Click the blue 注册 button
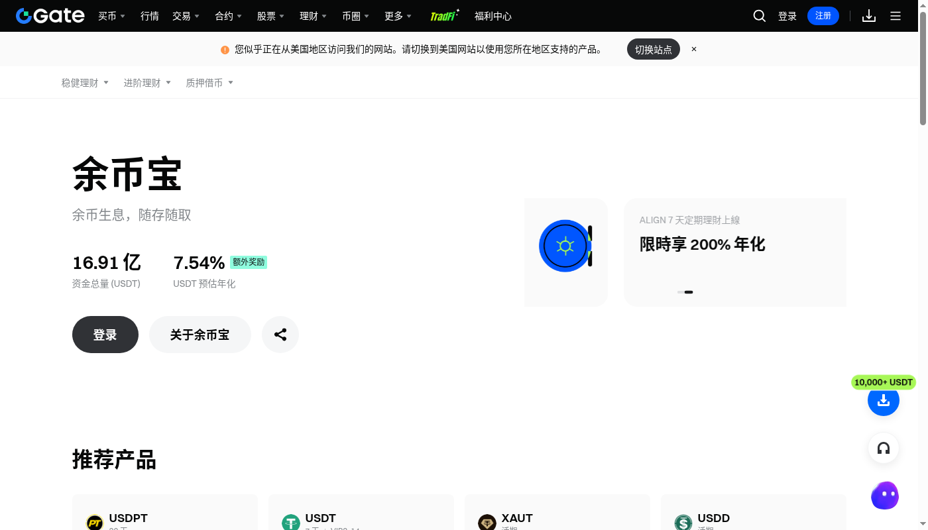Screen dimensions: 928x530 823,16
